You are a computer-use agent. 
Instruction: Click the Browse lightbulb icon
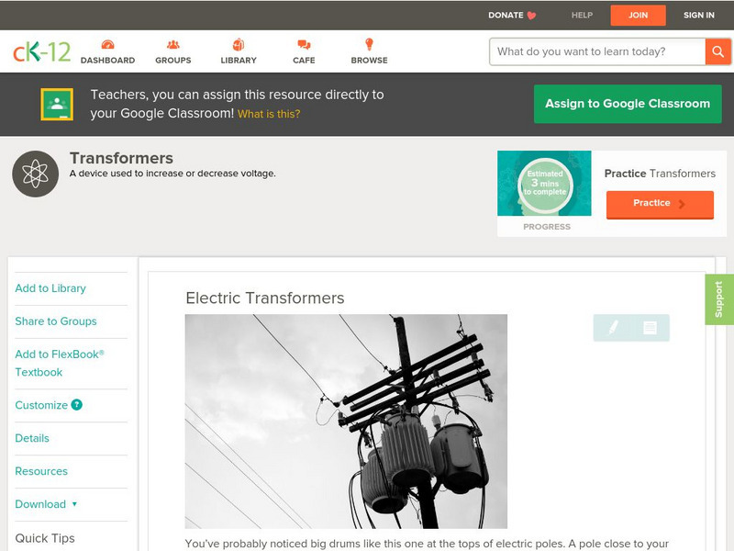click(x=368, y=43)
